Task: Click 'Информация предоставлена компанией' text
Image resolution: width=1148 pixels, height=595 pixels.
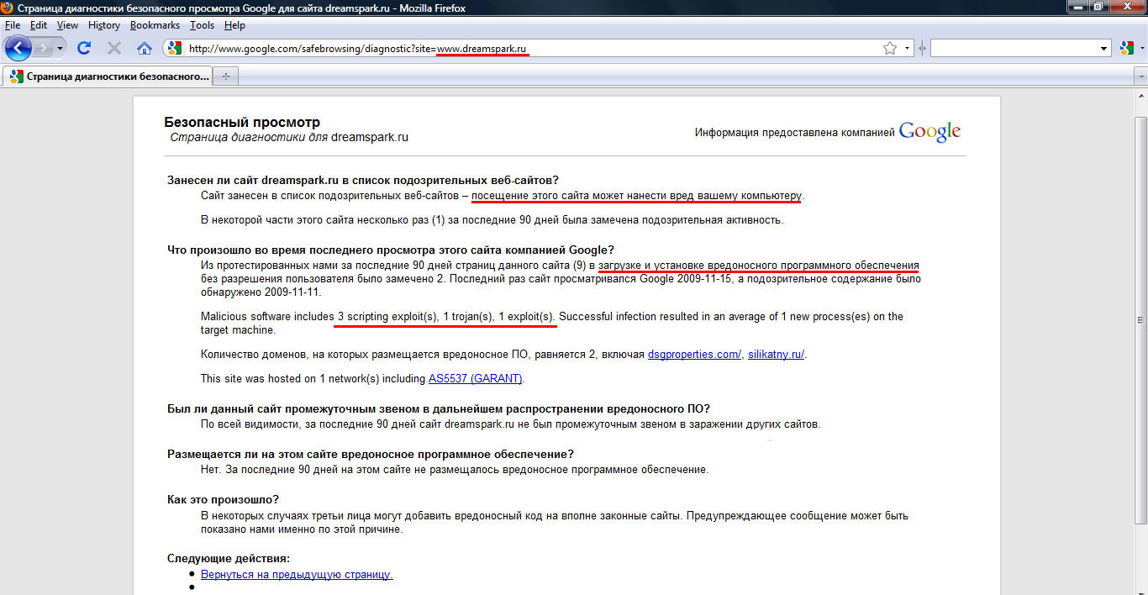Action: [x=795, y=133]
